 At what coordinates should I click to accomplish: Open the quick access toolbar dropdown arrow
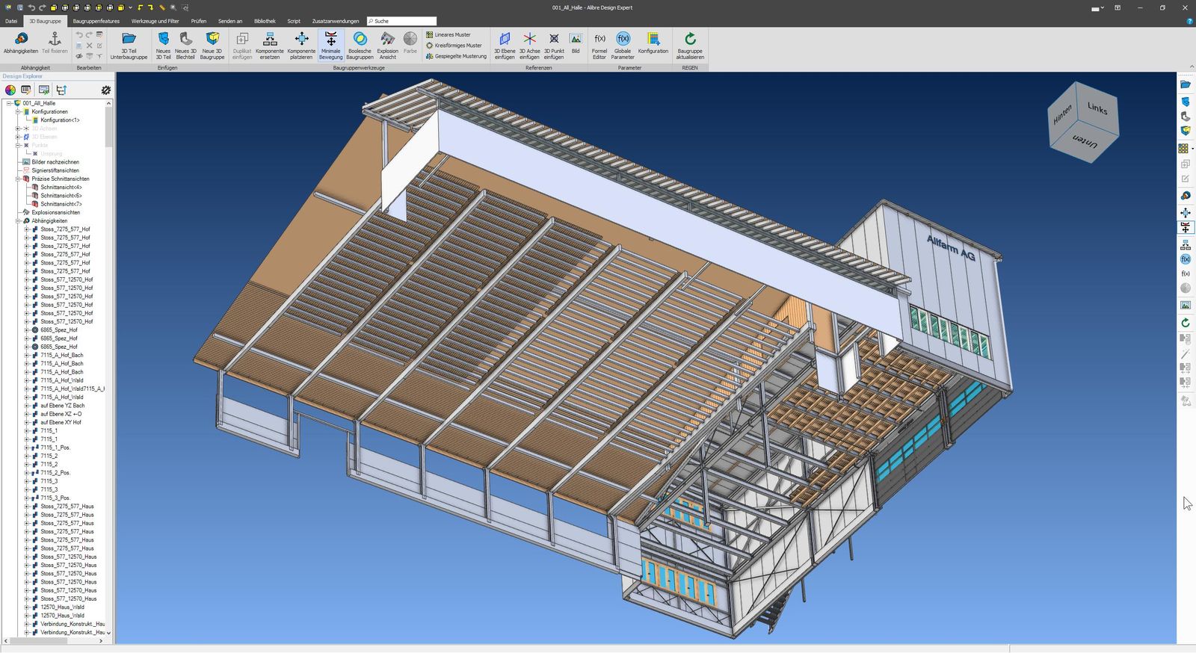pyautogui.click(x=130, y=7)
